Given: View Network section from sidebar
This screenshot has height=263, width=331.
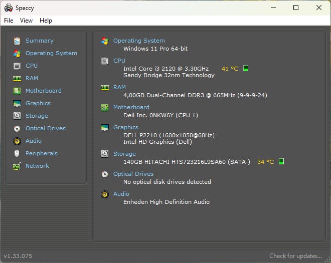Looking at the screenshot, I should 38,166.
